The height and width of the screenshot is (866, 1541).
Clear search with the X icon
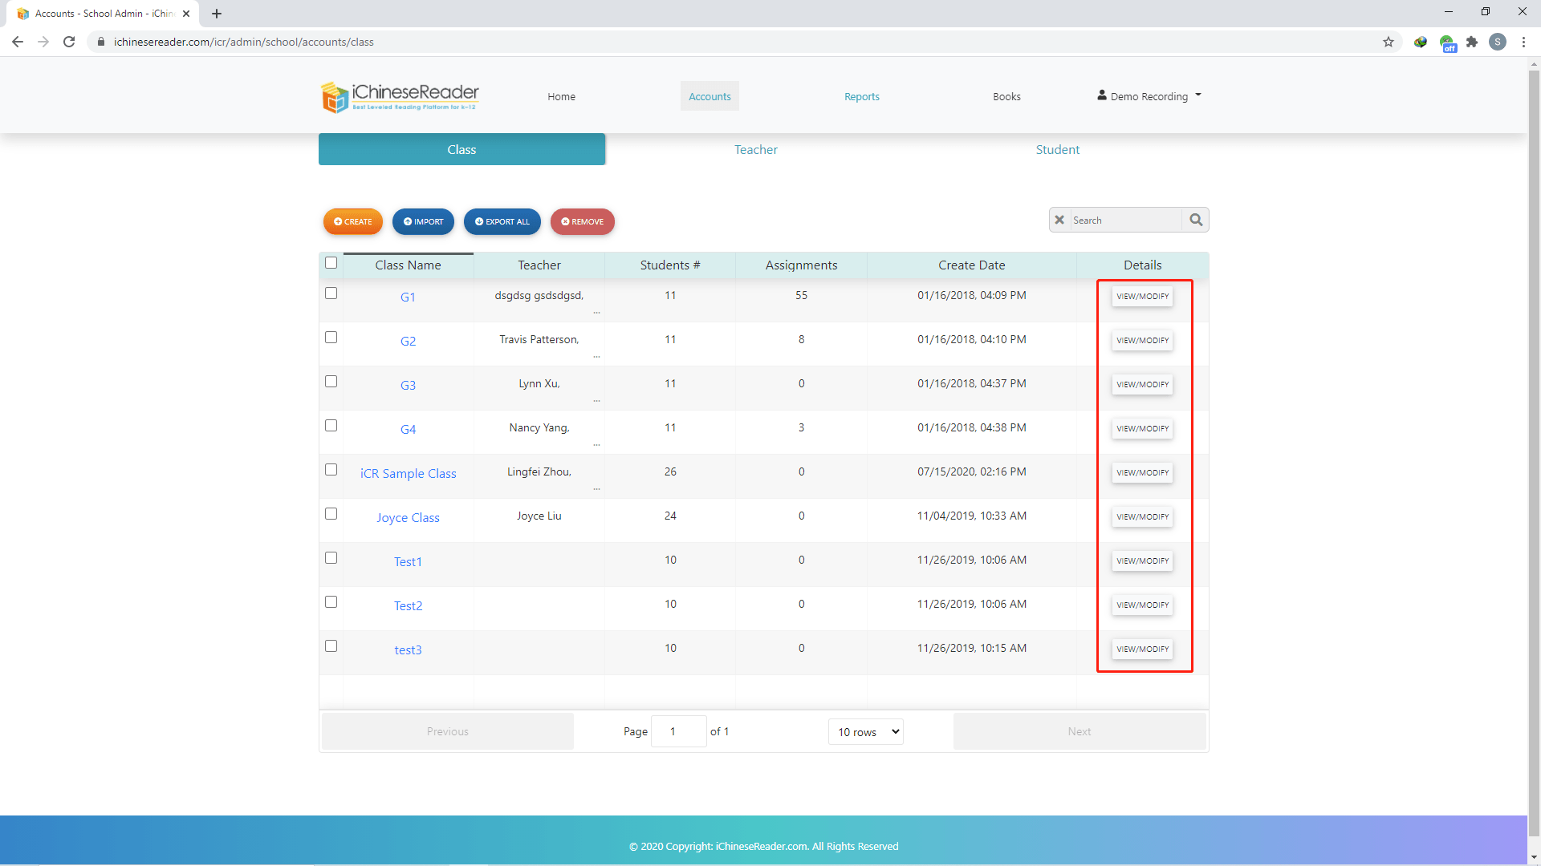[x=1059, y=220]
